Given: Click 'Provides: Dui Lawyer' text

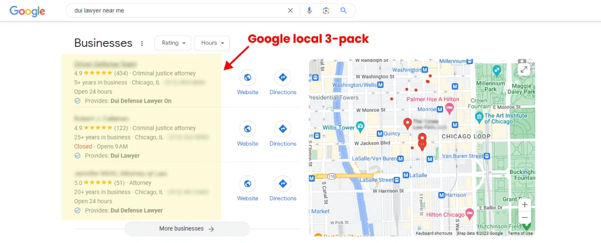Looking at the screenshot, I should coord(112,156).
